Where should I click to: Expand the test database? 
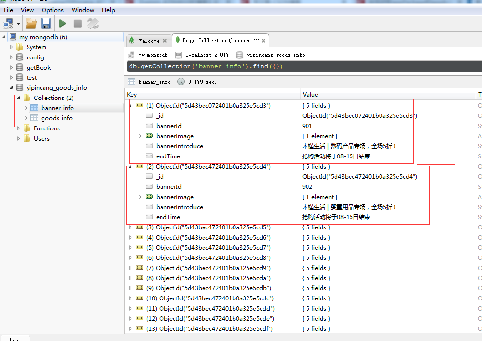click(x=12, y=77)
